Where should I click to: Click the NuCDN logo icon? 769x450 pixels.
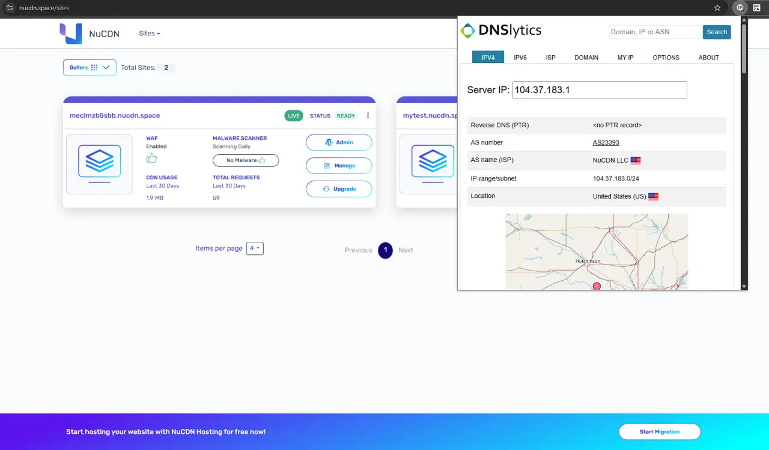tap(70, 34)
